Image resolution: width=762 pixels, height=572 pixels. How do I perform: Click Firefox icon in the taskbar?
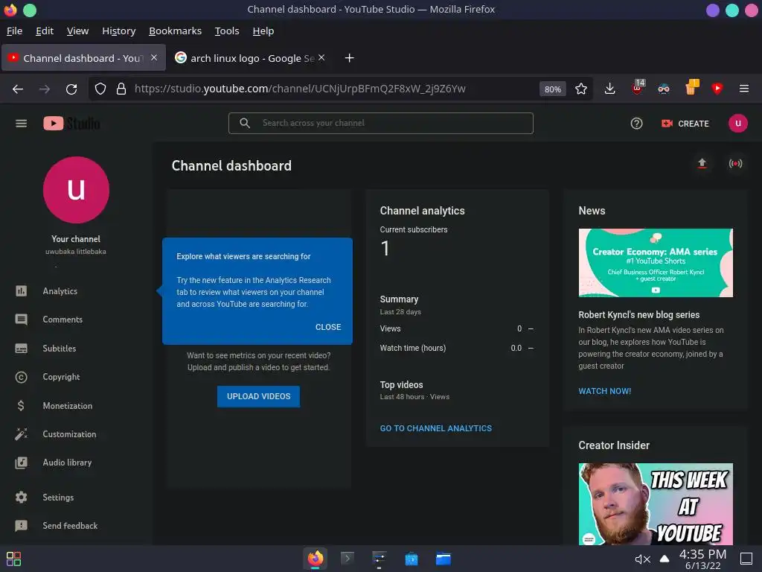pos(315,559)
